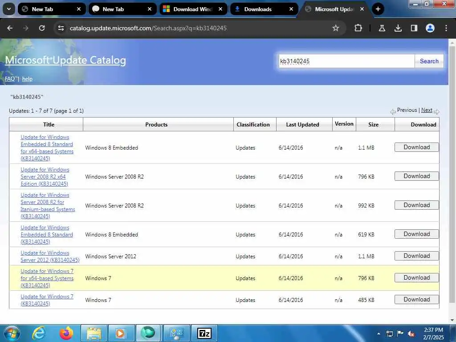This screenshot has height=342, width=456.
Task: Open Windows 7 (KB3140245) 485 KB update link
Action: (x=47, y=300)
